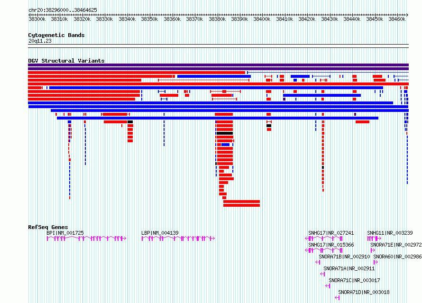The width and height of the screenshot is (422, 303).
Task: Click the topmost purple structural variant bar
Action: [218, 65]
